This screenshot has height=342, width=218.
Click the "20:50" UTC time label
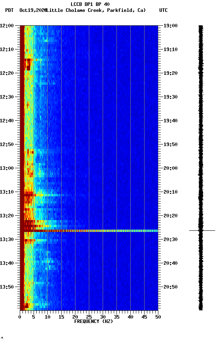click(171, 287)
